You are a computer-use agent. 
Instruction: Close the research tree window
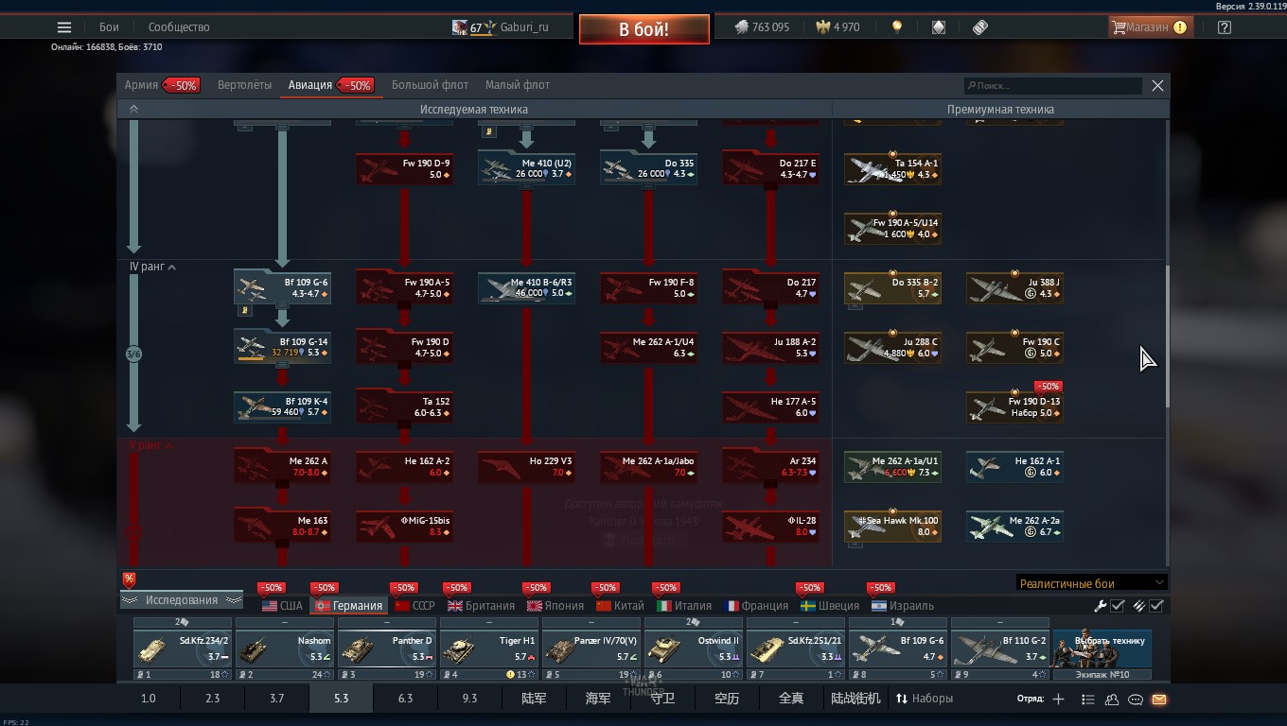click(1157, 86)
